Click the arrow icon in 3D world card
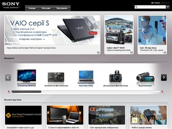Image resolution: width=172 pixels, height=129 pixels. [x=165, y=53]
